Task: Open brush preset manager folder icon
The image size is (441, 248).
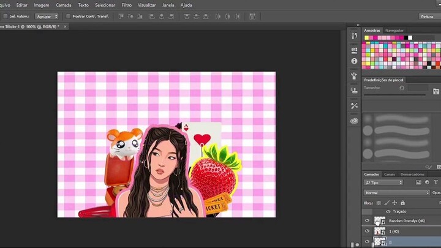Action: 436,91
